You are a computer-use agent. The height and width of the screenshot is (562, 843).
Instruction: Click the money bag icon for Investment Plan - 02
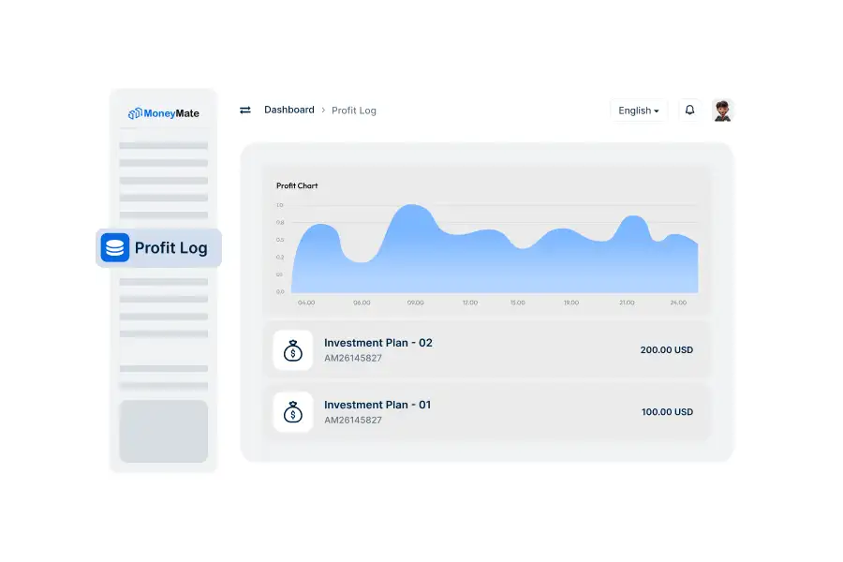293,350
